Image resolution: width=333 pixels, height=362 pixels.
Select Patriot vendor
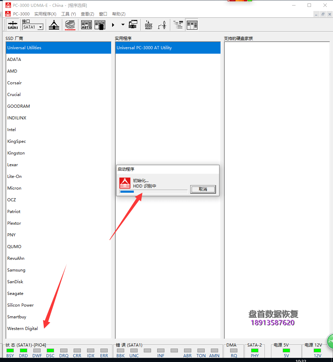(x=58, y=212)
